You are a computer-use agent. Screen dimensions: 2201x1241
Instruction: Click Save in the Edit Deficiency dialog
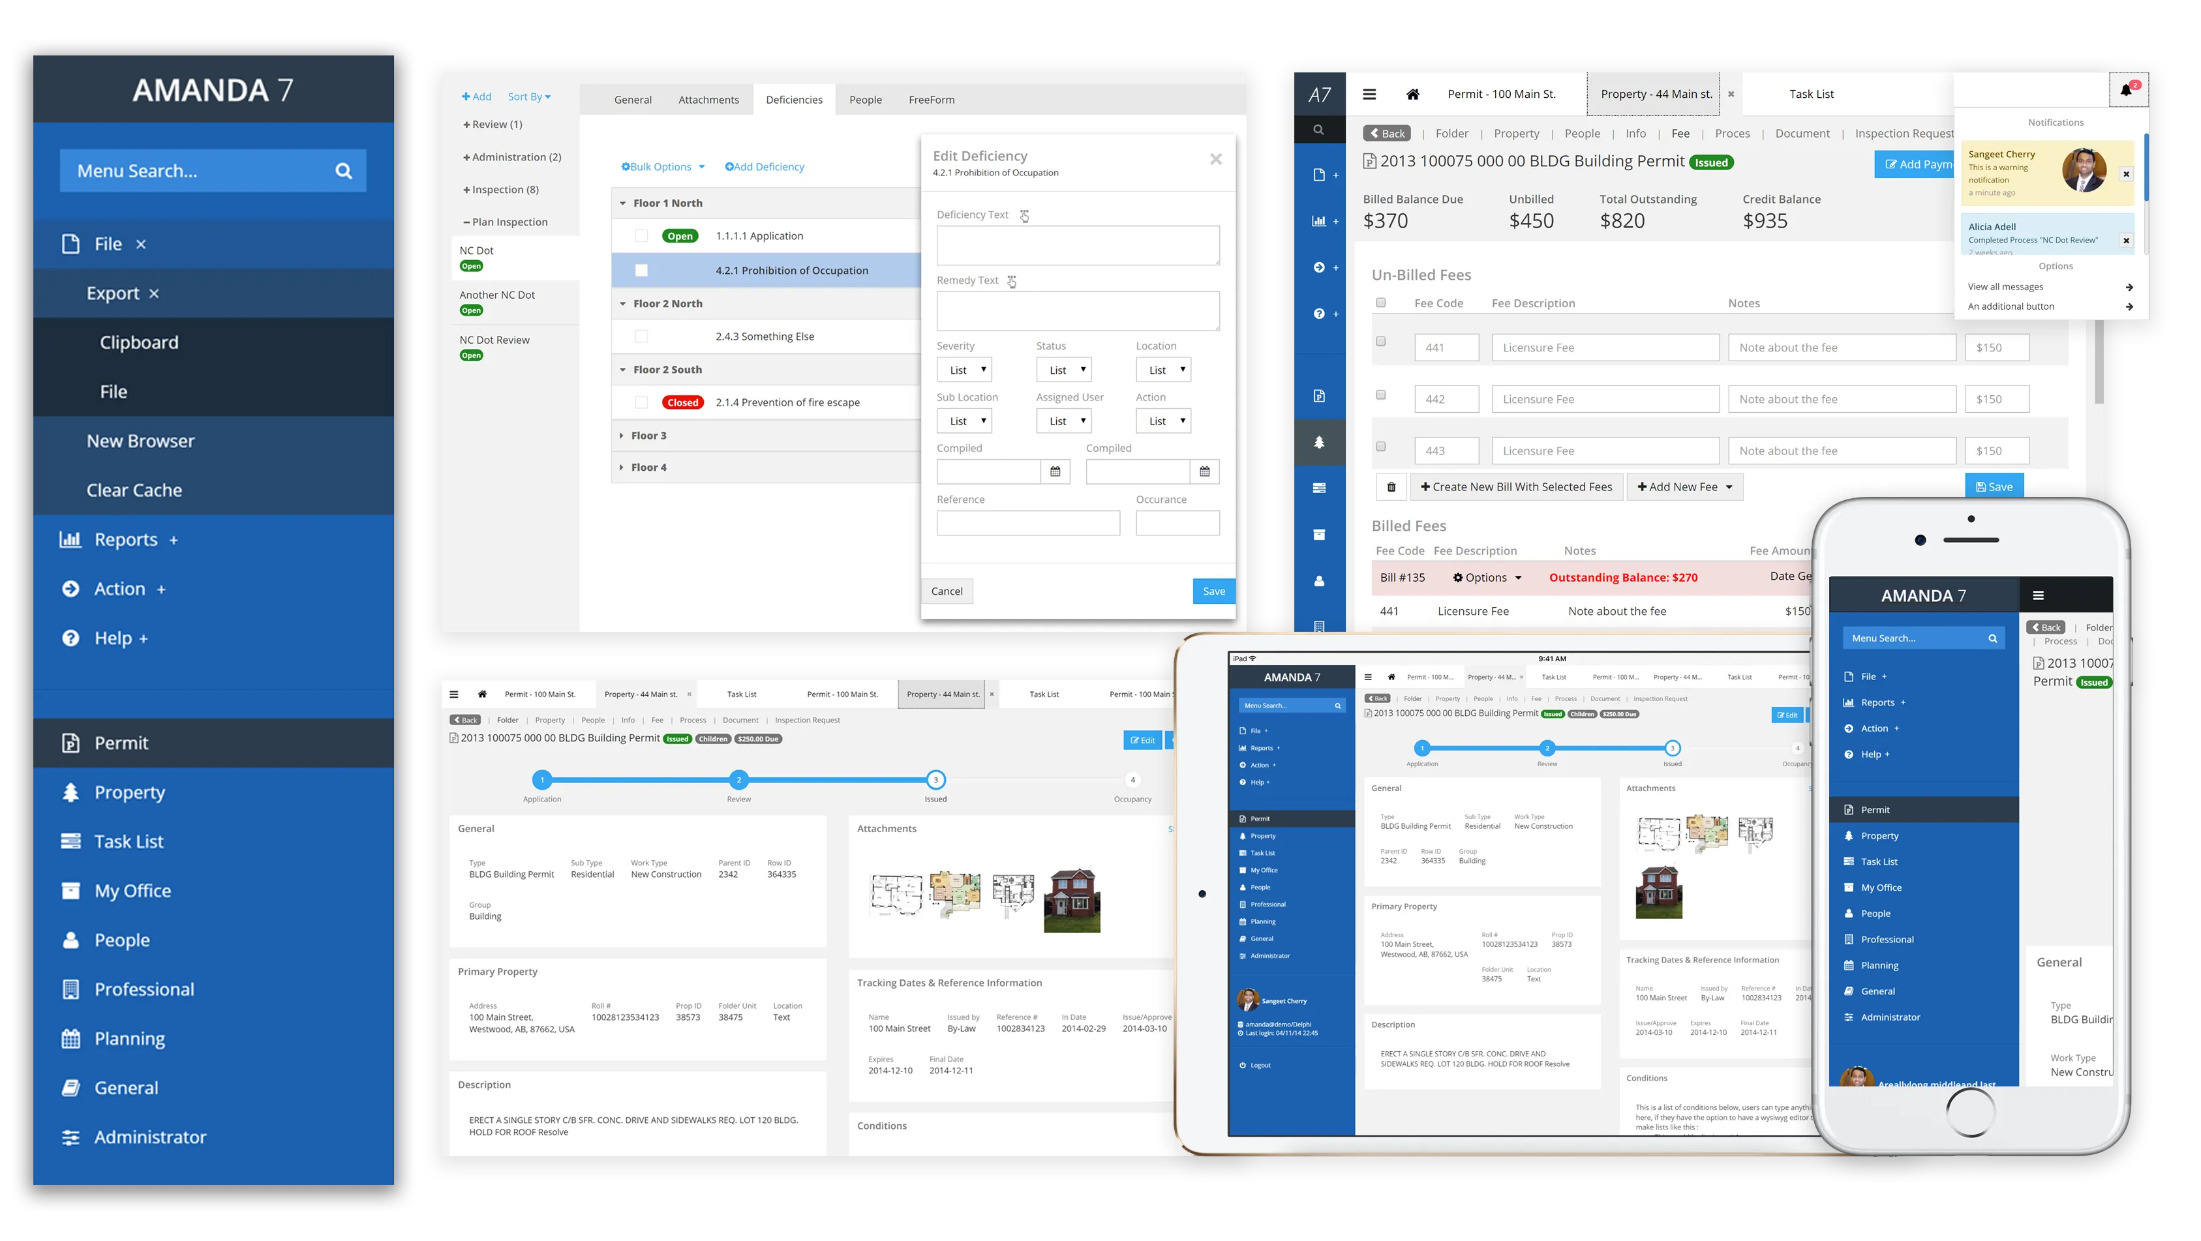click(1213, 591)
